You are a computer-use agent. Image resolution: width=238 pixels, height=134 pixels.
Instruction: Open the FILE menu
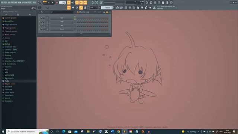coord(2,3)
